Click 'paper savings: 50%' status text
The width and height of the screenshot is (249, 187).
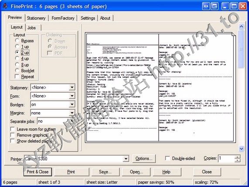tap(156, 182)
